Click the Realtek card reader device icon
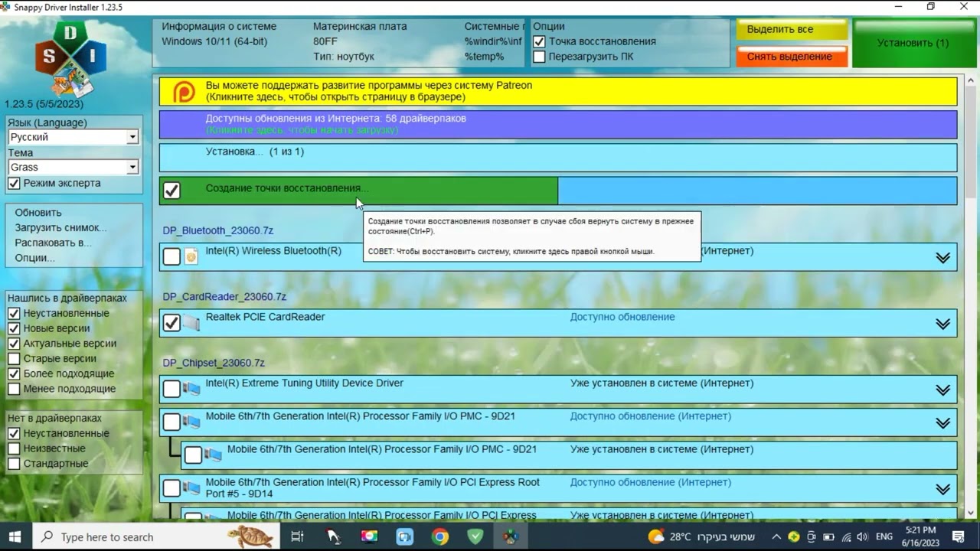Screen dimensions: 980x551 [x=191, y=323]
